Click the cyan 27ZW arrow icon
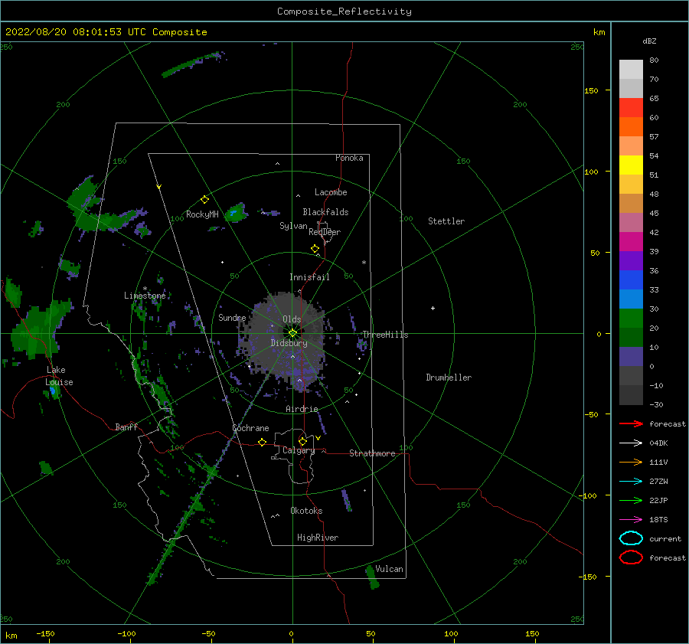The width and height of the screenshot is (689, 644). coord(631,482)
